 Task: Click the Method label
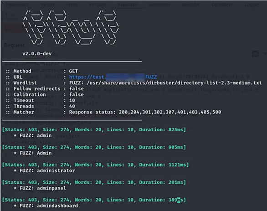[22, 71]
